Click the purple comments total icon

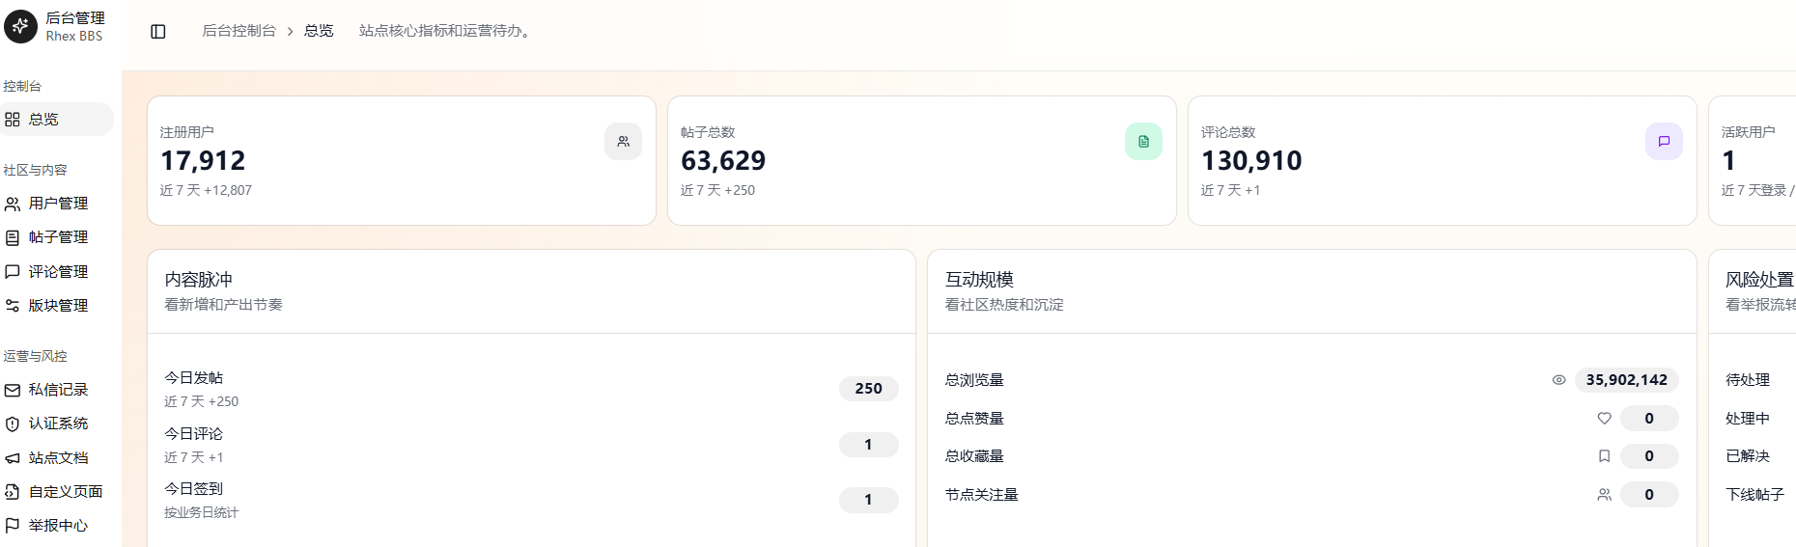click(1664, 141)
